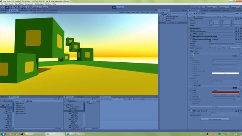Open the Layers dropdown in the toolbar
The height and width of the screenshot is (136, 242).
click(x=224, y=7)
